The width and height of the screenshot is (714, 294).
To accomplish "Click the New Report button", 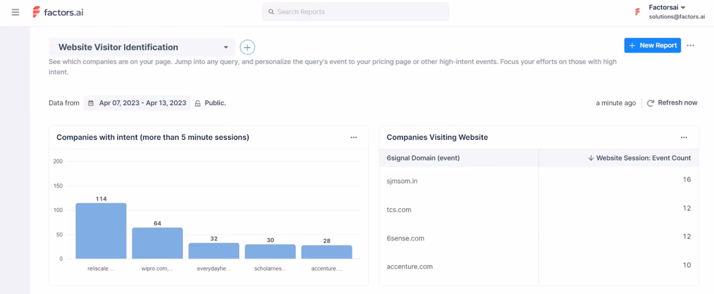I will 652,45.
